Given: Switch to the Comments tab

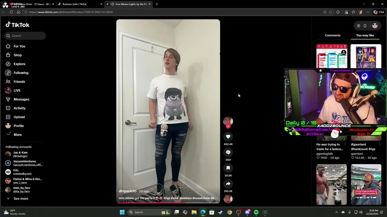Looking at the screenshot, I should [333, 35].
